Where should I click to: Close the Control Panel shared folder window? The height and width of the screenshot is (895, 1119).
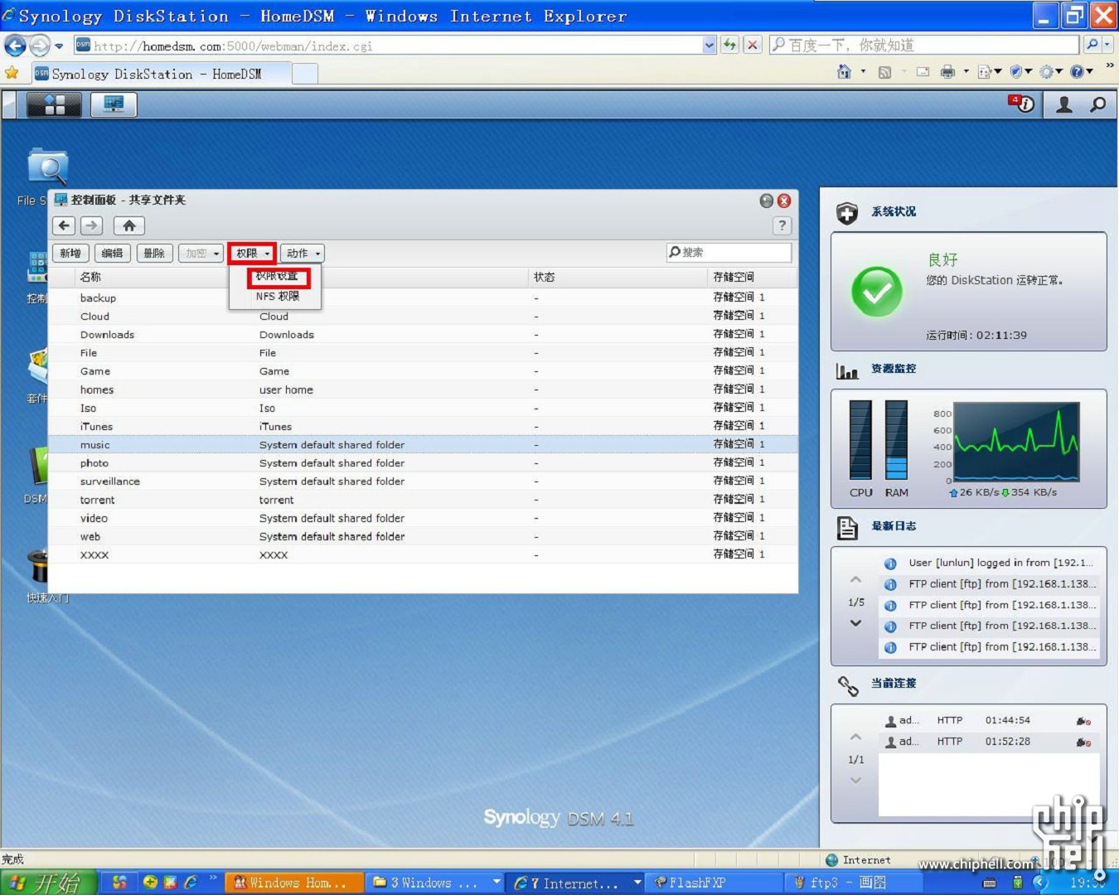click(784, 201)
